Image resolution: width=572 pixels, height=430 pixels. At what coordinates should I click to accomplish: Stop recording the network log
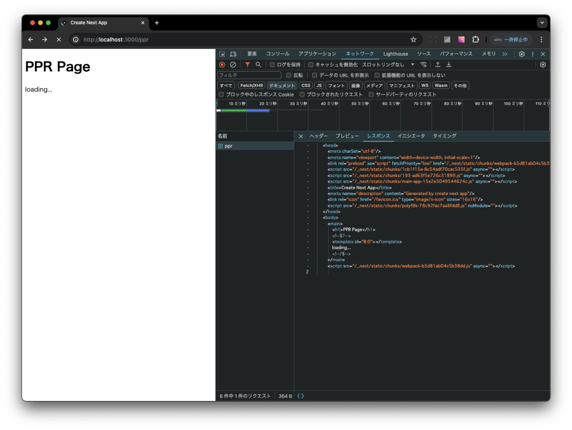pos(222,65)
